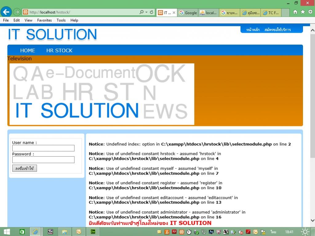This screenshot has height=236, width=315.
Task: Click the page vertical scrollbar thumb
Action: [313, 96]
